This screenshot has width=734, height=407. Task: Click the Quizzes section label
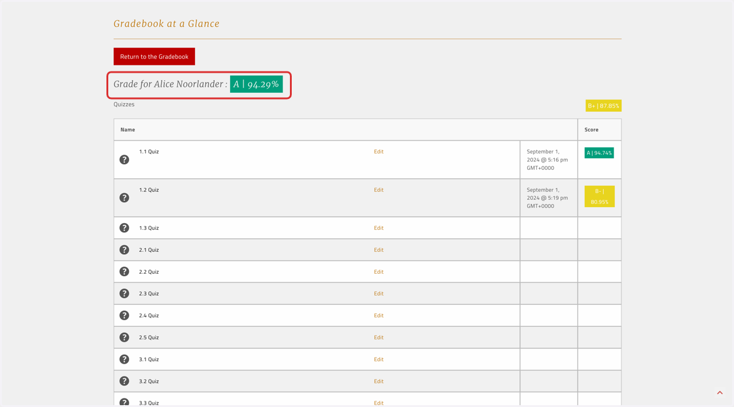pyautogui.click(x=124, y=105)
